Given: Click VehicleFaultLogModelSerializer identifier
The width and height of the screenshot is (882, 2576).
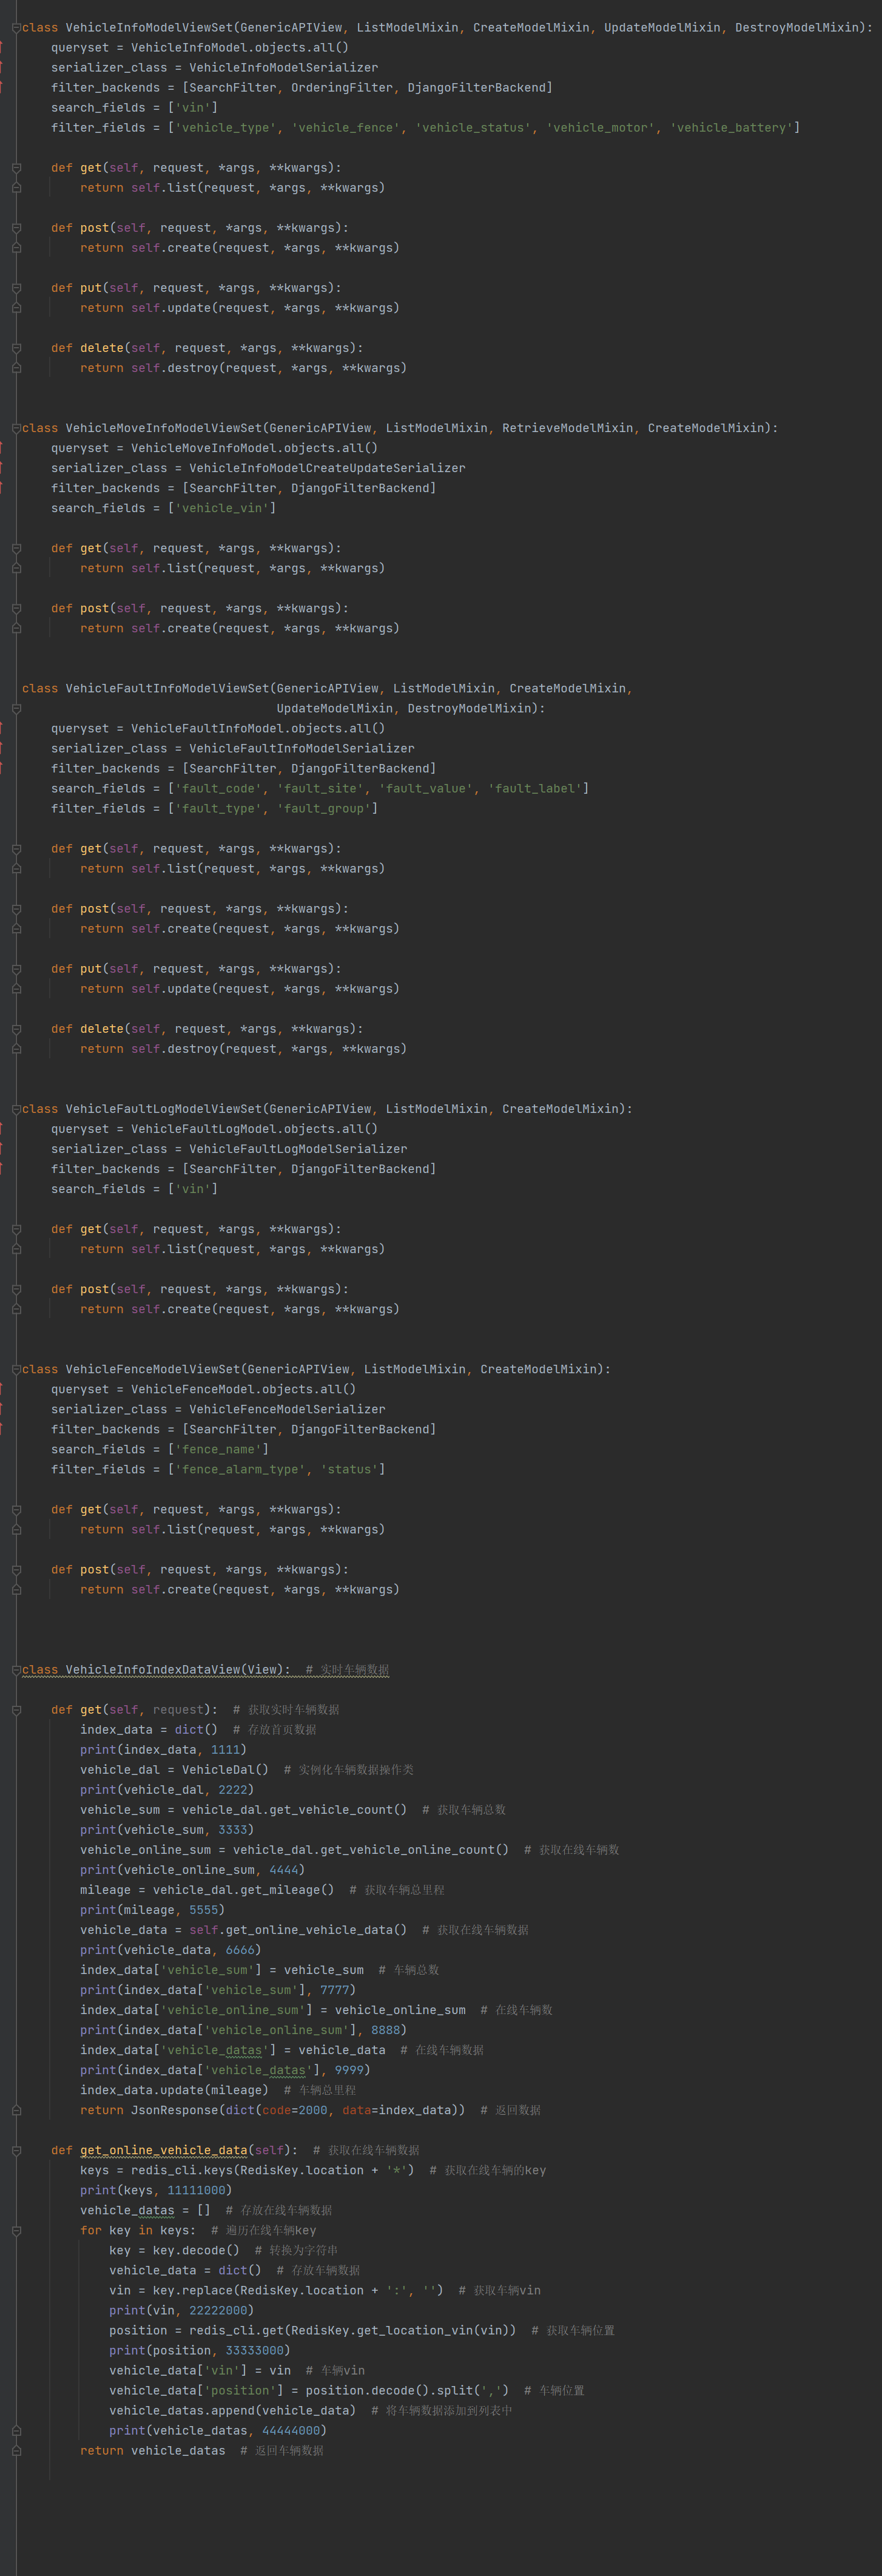Looking at the screenshot, I should [298, 1149].
